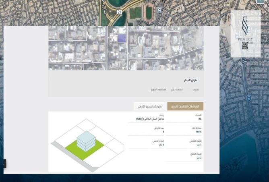Click the floor count value 3
This screenshot has height=182, width=269.
point(163,132)
